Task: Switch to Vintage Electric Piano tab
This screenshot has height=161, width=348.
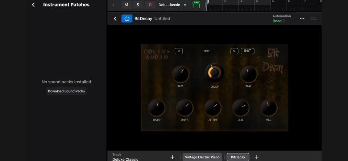Action: 202,157
